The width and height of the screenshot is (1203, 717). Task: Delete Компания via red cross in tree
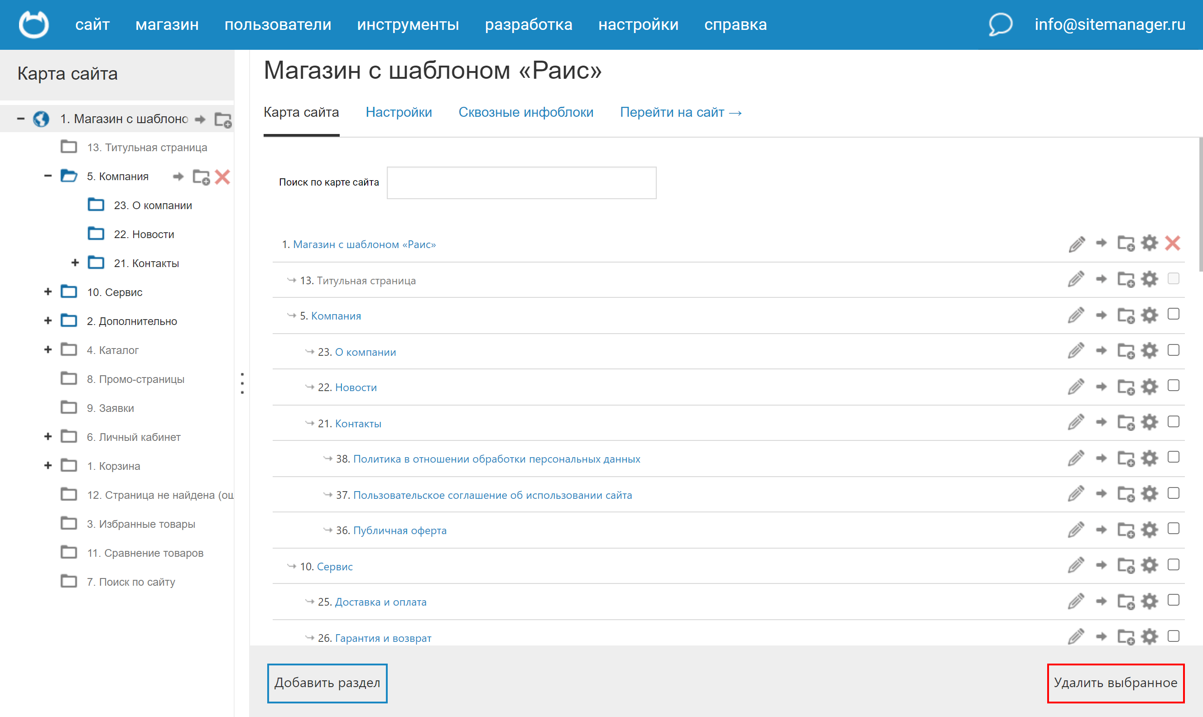pos(222,177)
